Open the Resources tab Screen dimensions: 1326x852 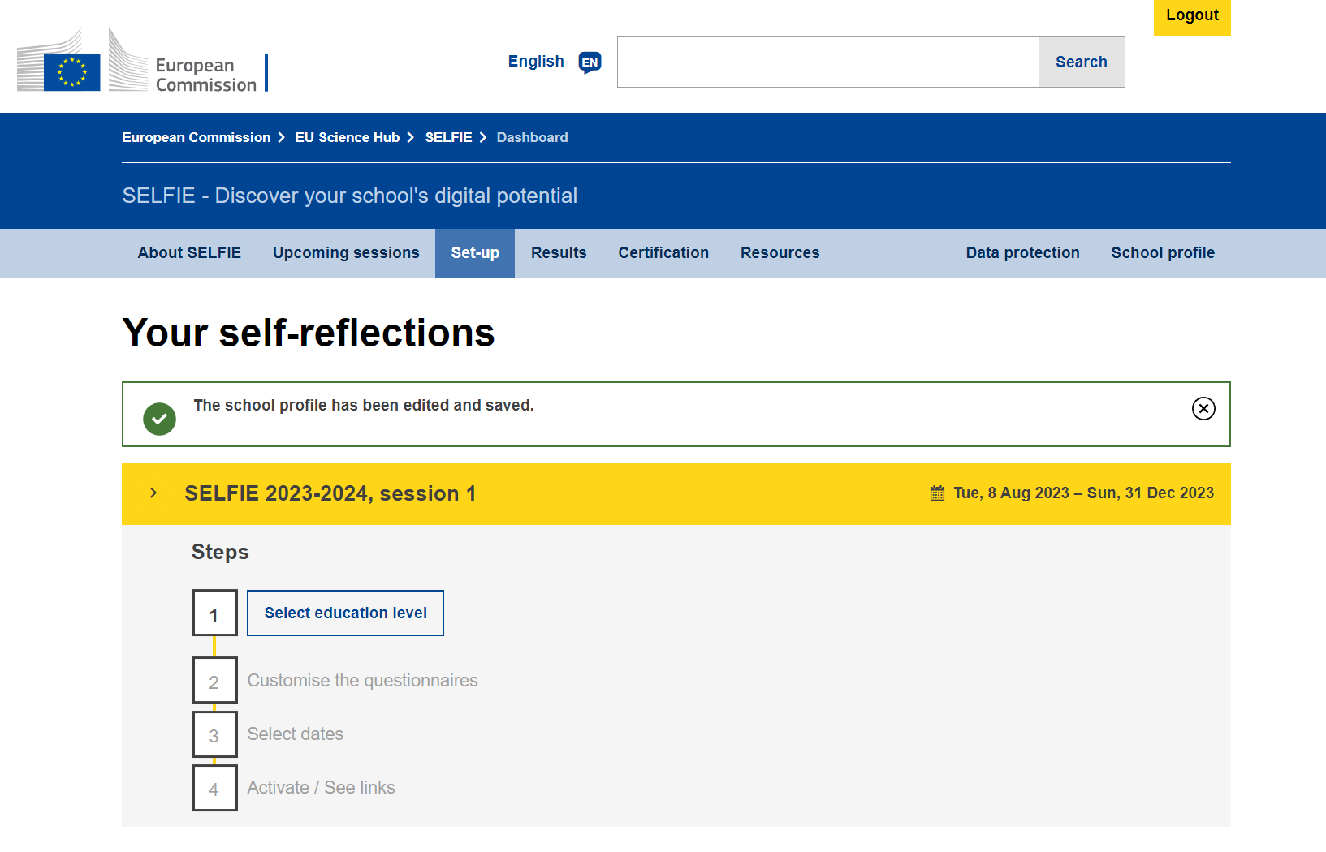pos(780,253)
